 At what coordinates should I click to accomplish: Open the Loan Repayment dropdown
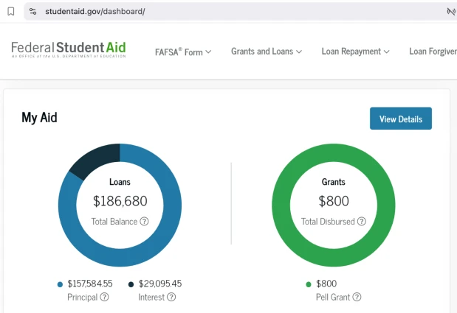pyautogui.click(x=355, y=52)
